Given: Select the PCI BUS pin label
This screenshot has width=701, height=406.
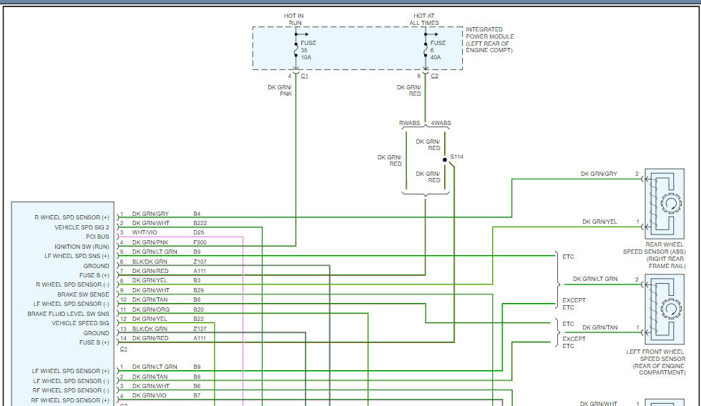Looking at the screenshot, I should click(x=97, y=237).
